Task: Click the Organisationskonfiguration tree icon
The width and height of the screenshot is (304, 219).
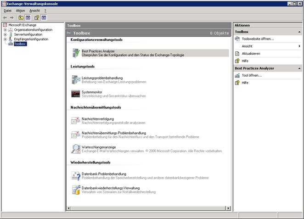Action: [x=11, y=30]
